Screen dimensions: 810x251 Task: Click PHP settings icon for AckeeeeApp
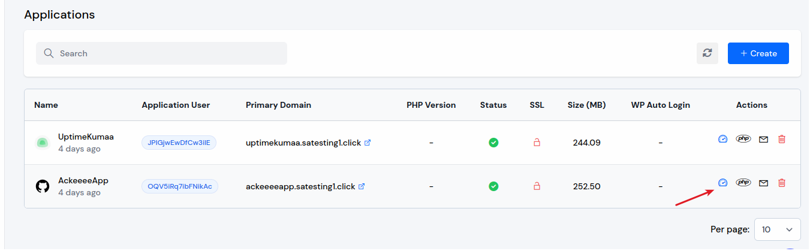[x=743, y=183]
